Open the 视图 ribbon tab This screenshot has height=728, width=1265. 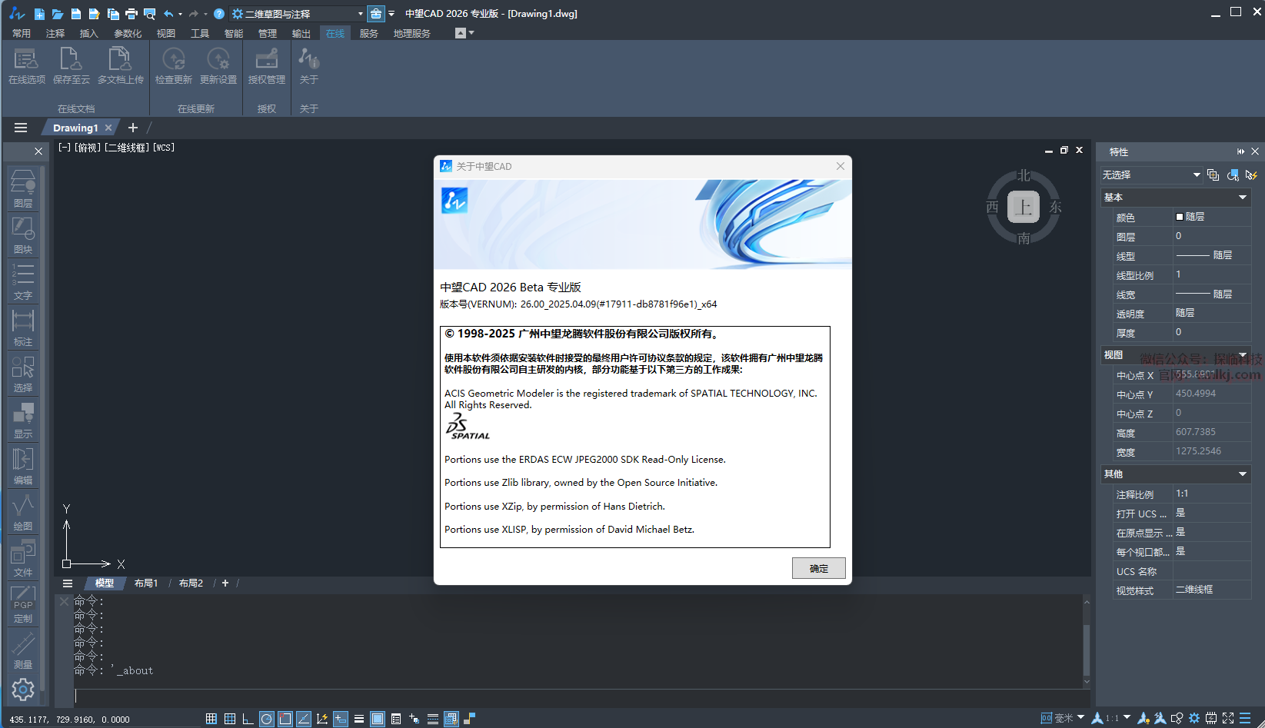coord(166,34)
